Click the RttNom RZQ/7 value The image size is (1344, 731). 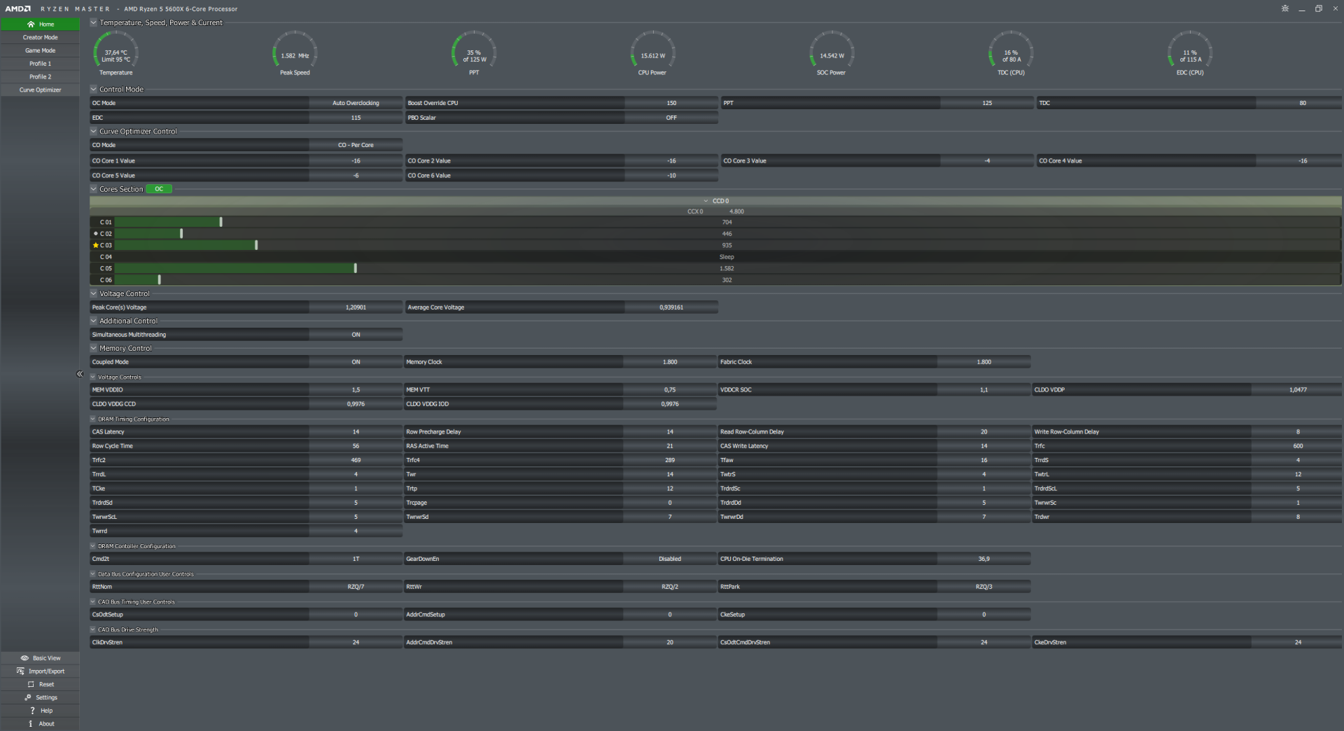click(356, 587)
